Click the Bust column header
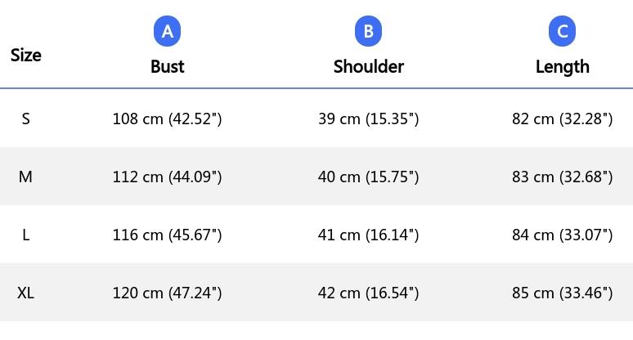 tap(167, 66)
